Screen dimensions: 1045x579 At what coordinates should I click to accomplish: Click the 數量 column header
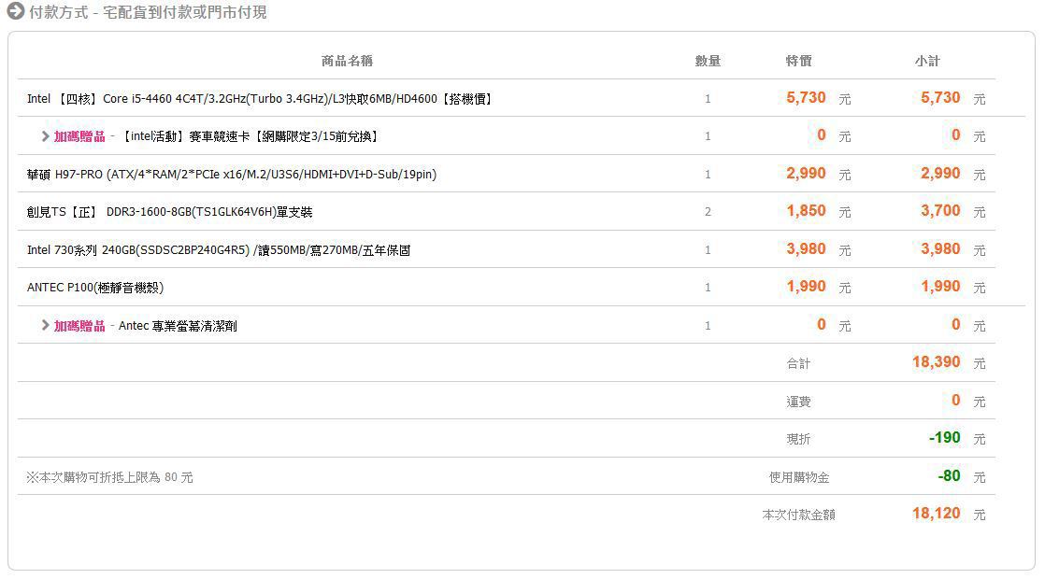[708, 62]
